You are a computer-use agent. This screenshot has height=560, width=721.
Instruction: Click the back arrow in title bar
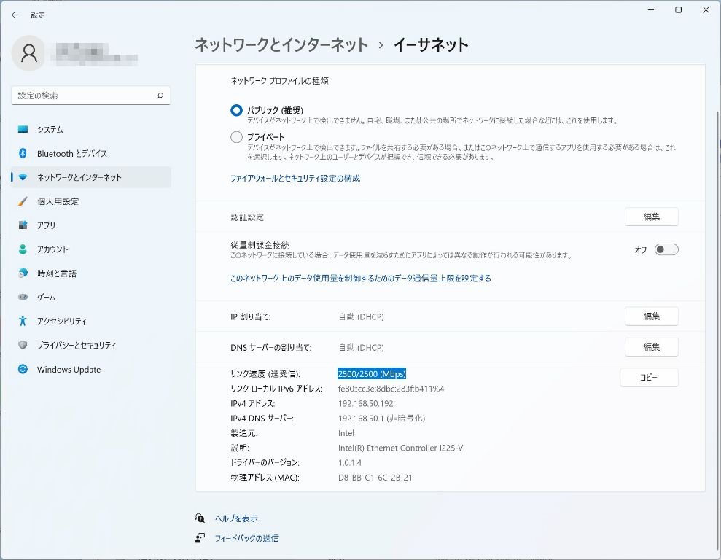[x=15, y=15]
